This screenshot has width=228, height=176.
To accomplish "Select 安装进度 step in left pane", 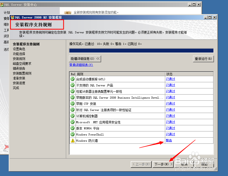I will point(19,83).
